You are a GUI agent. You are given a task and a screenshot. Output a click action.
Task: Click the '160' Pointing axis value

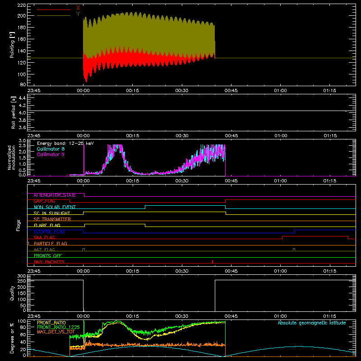(x=21, y=39)
